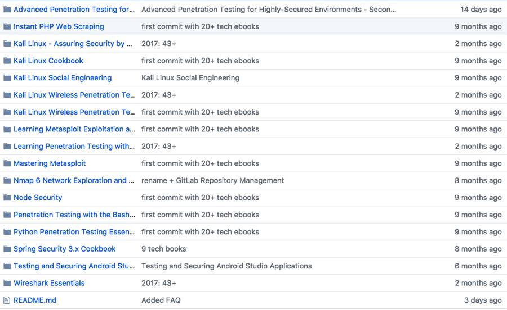Click folder icon beside Advanced Penetration Testing

point(7,10)
